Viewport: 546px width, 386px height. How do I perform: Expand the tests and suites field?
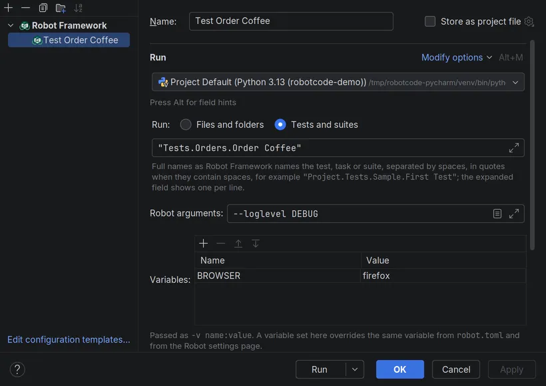pyautogui.click(x=514, y=148)
